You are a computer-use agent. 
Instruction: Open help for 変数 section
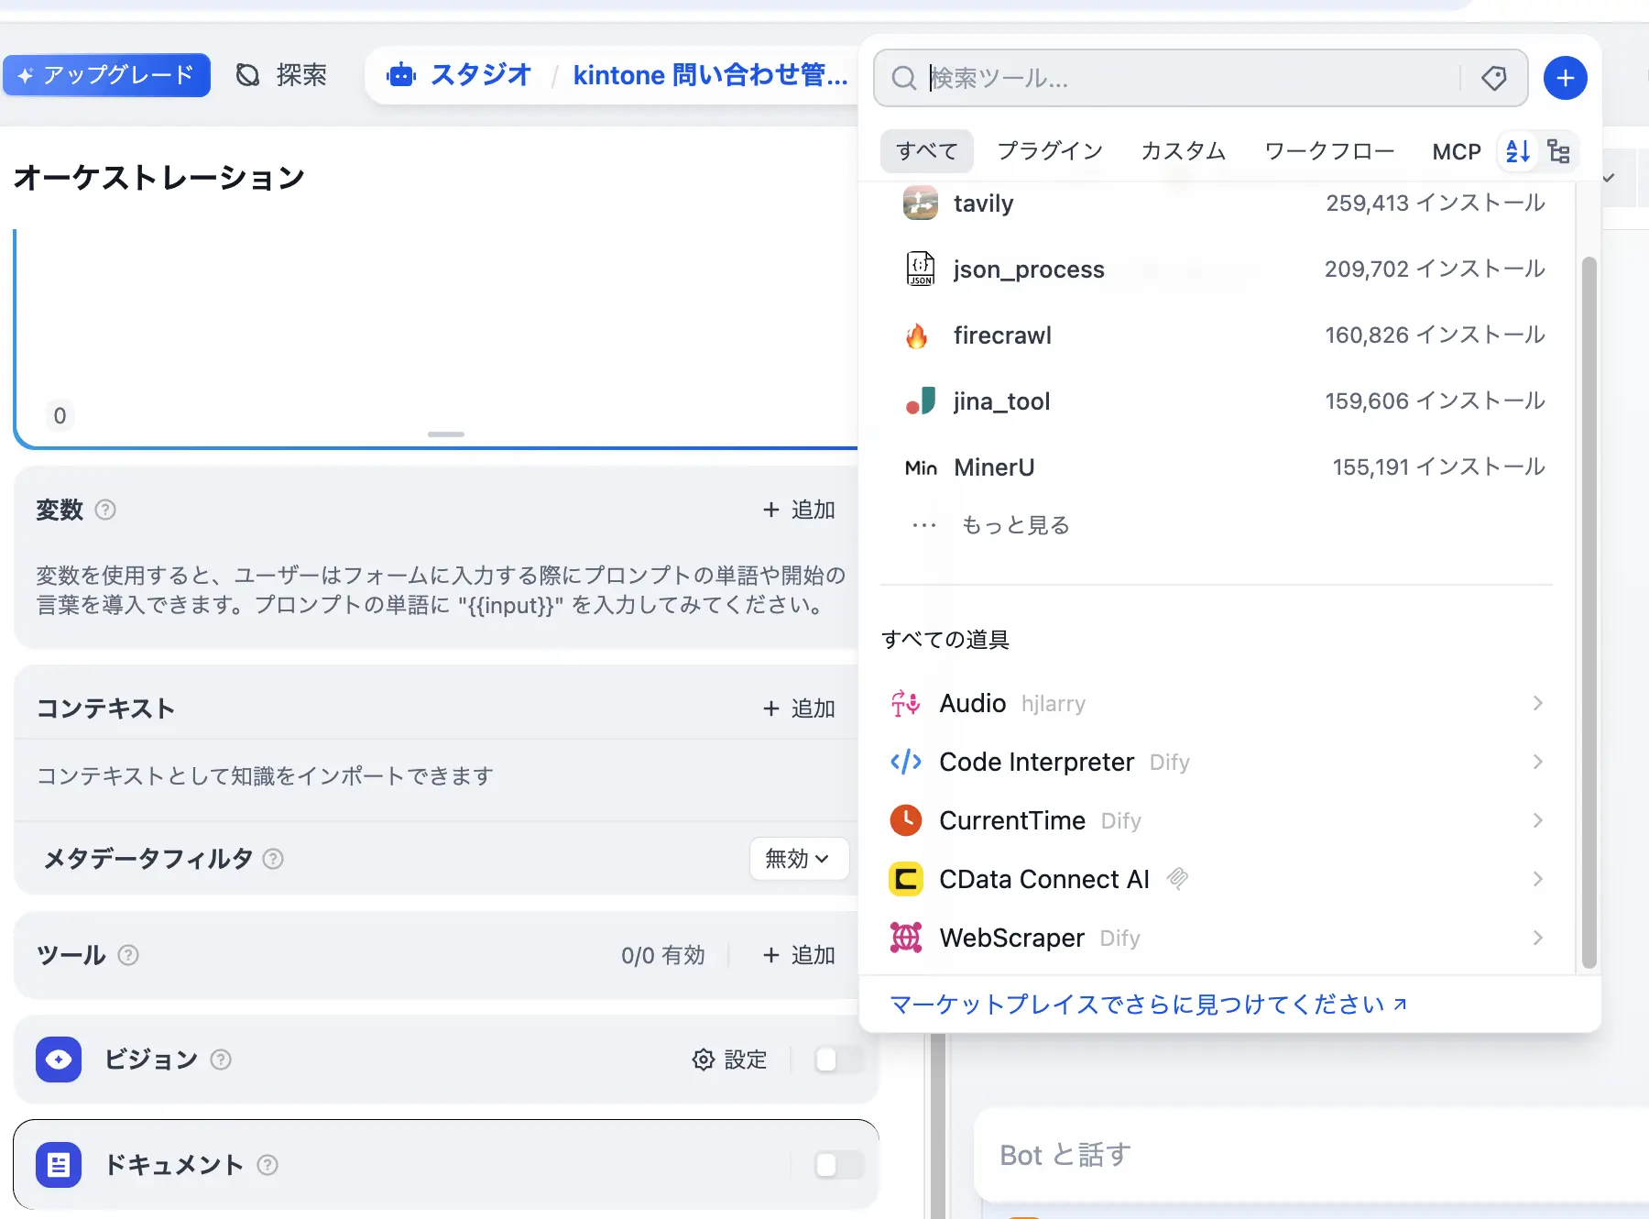pos(105,510)
